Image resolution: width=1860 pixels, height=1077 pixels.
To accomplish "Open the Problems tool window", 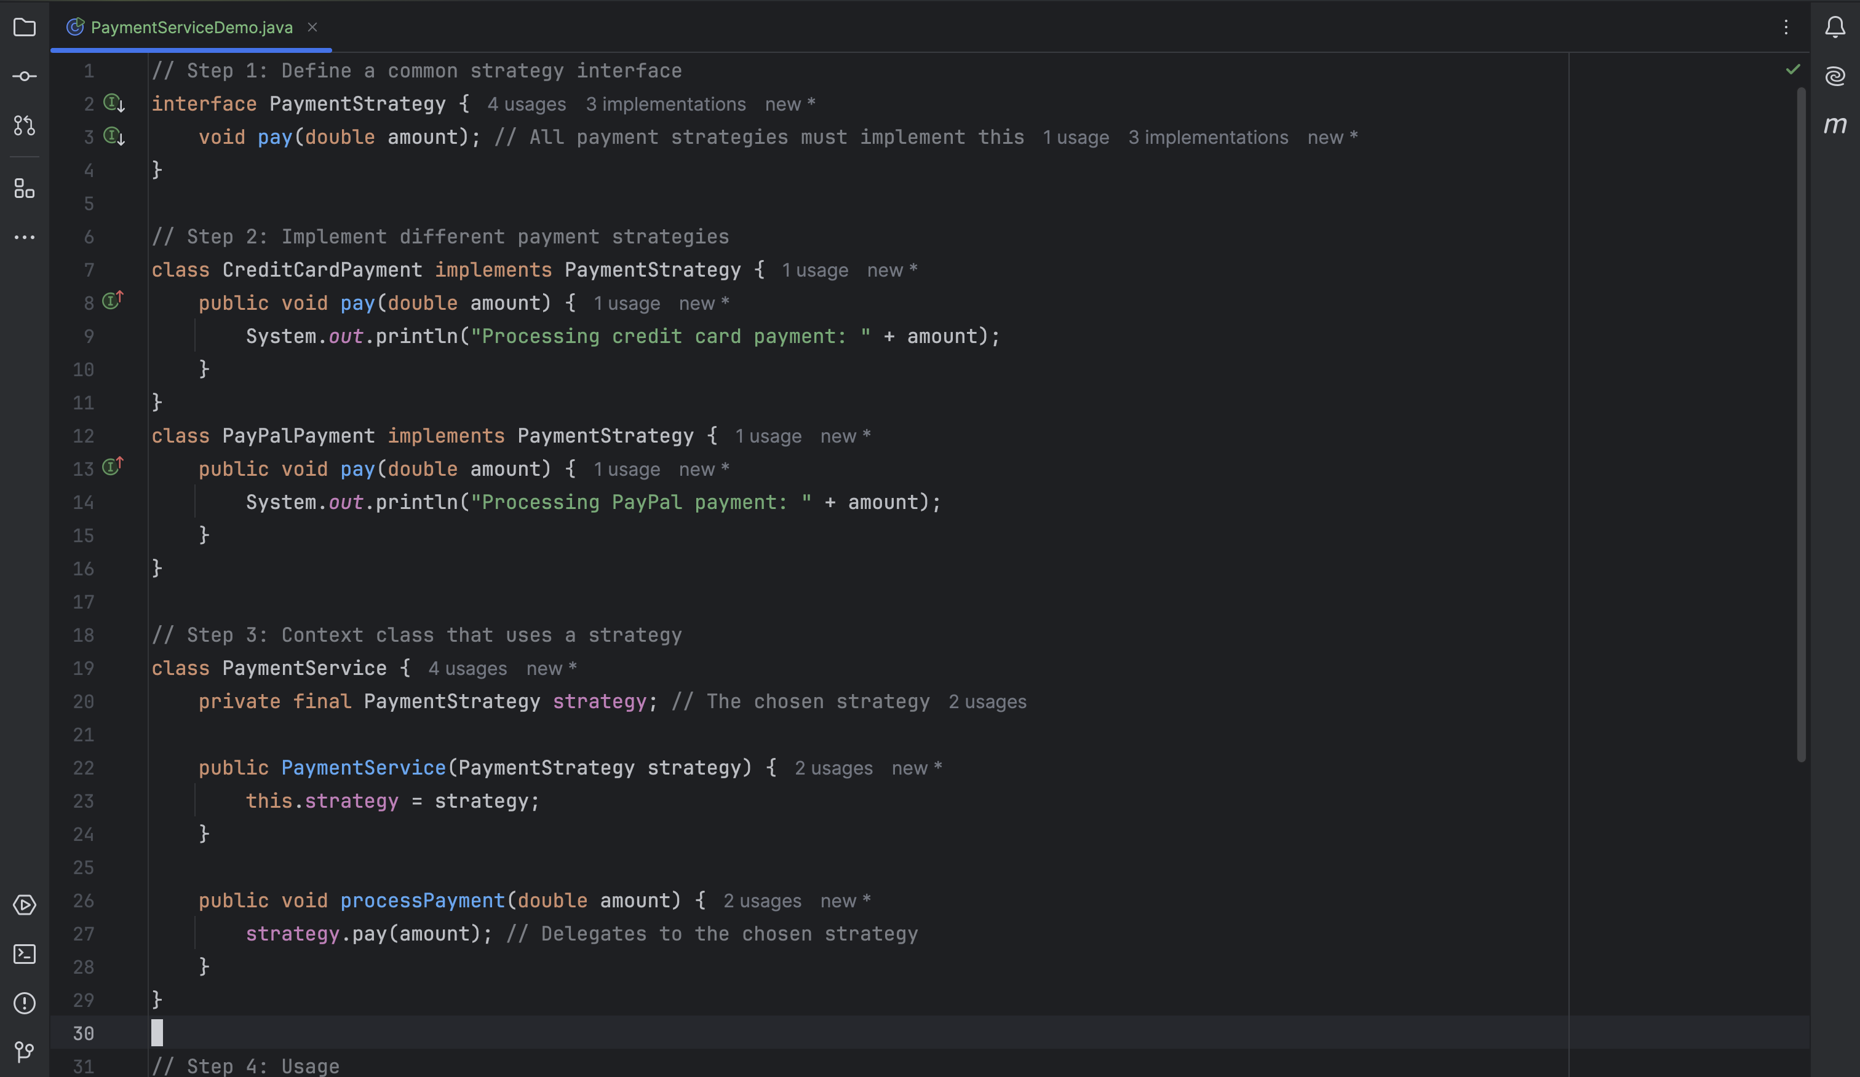I will click(x=25, y=1003).
